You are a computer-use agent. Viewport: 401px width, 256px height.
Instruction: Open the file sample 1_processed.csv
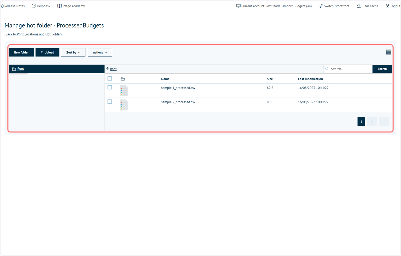pyautogui.click(x=178, y=88)
